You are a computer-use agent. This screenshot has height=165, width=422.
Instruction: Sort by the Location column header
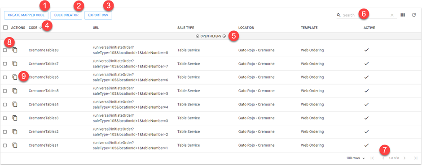coord(246,28)
